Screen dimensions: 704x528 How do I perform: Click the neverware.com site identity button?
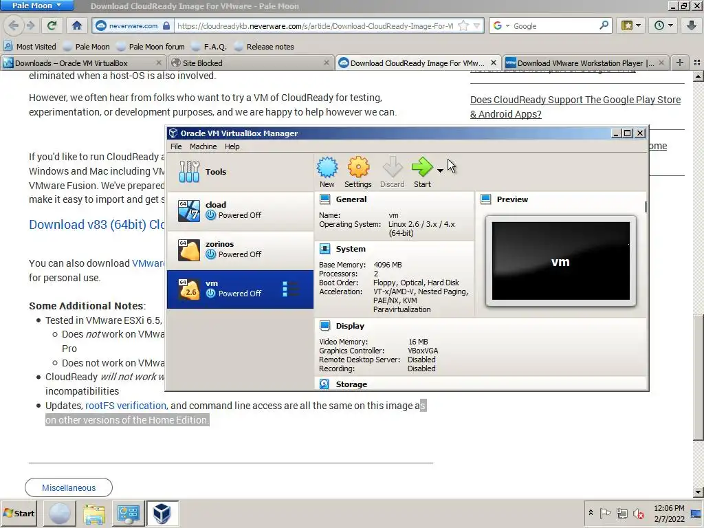coord(133,25)
